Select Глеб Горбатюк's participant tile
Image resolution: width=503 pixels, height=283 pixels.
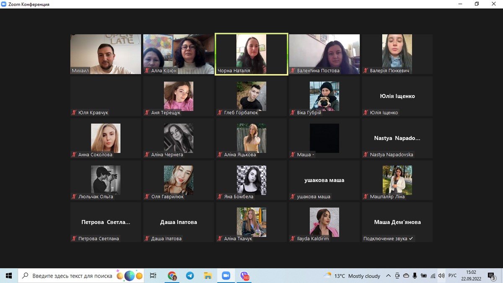pyautogui.click(x=251, y=96)
